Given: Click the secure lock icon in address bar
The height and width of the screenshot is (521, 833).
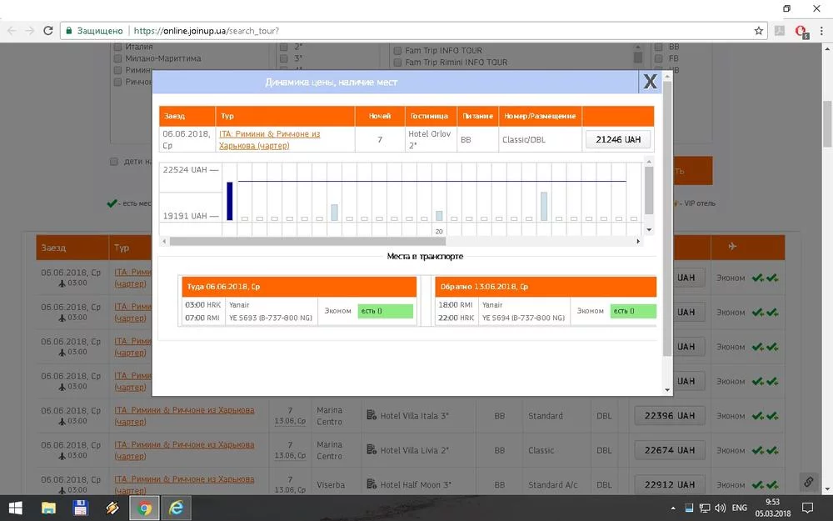Looking at the screenshot, I should (68, 31).
